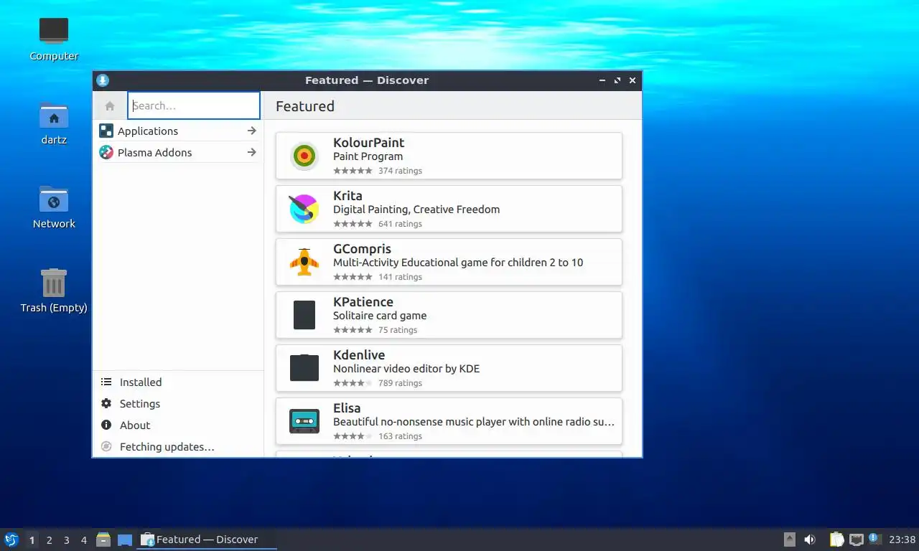Click the Applications category icon
Viewport: 919px width, 551px height.
click(x=106, y=131)
